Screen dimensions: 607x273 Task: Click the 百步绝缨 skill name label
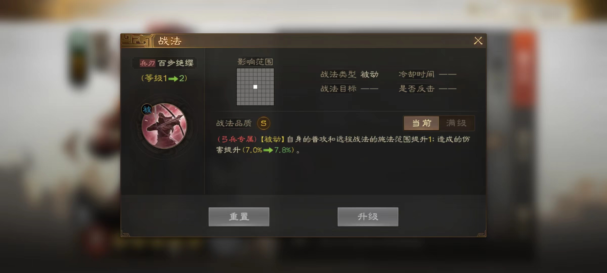tap(176, 63)
